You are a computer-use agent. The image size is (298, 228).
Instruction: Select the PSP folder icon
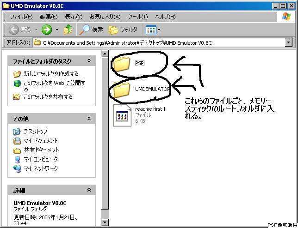121,64
